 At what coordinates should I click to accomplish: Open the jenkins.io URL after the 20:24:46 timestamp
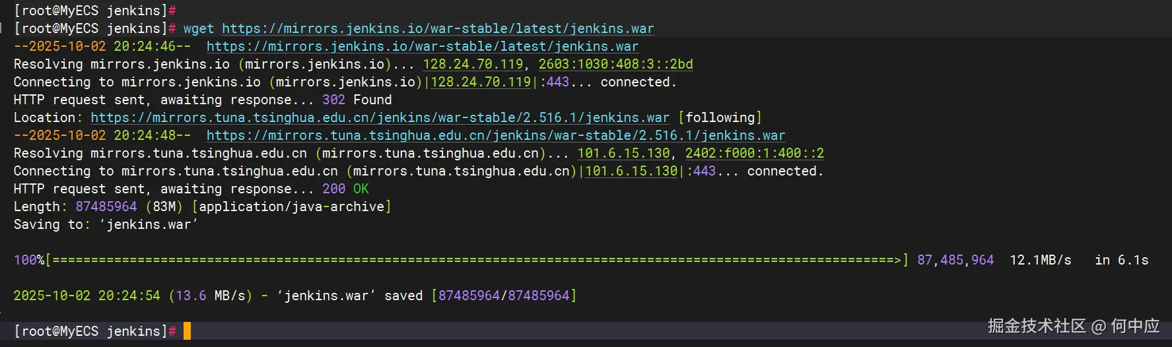[x=423, y=46]
